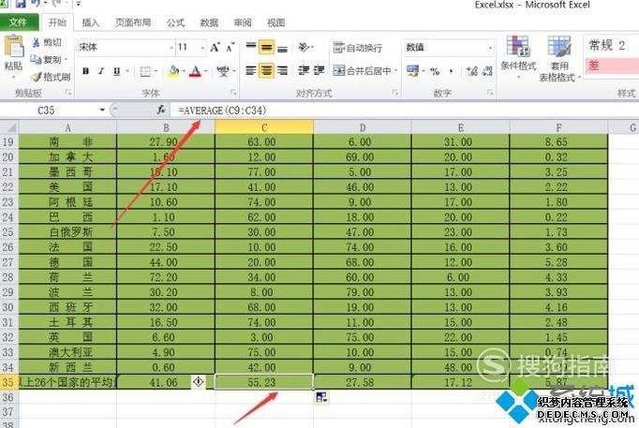639x428 pixels.
Task: Click the Cut scissors icon
Action: click(37, 42)
